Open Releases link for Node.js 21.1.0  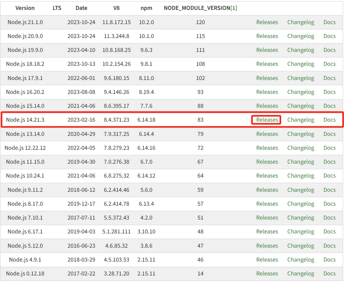tap(267, 22)
